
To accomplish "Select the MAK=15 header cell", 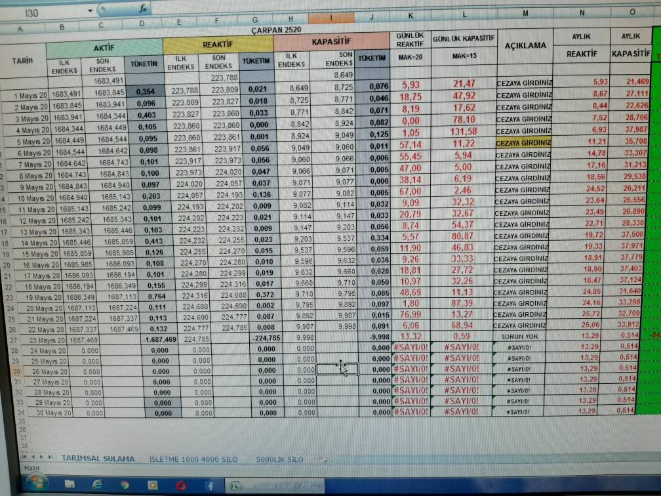I will pyautogui.click(x=464, y=56).
